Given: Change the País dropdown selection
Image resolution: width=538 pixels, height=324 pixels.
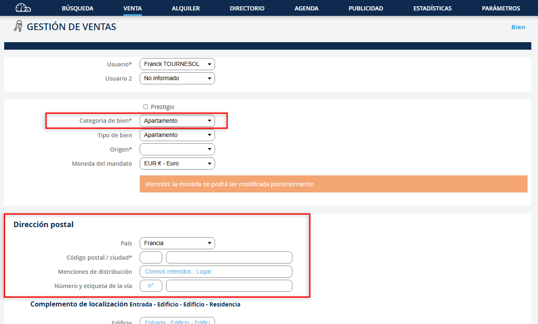Looking at the screenshot, I should pyautogui.click(x=177, y=243).
